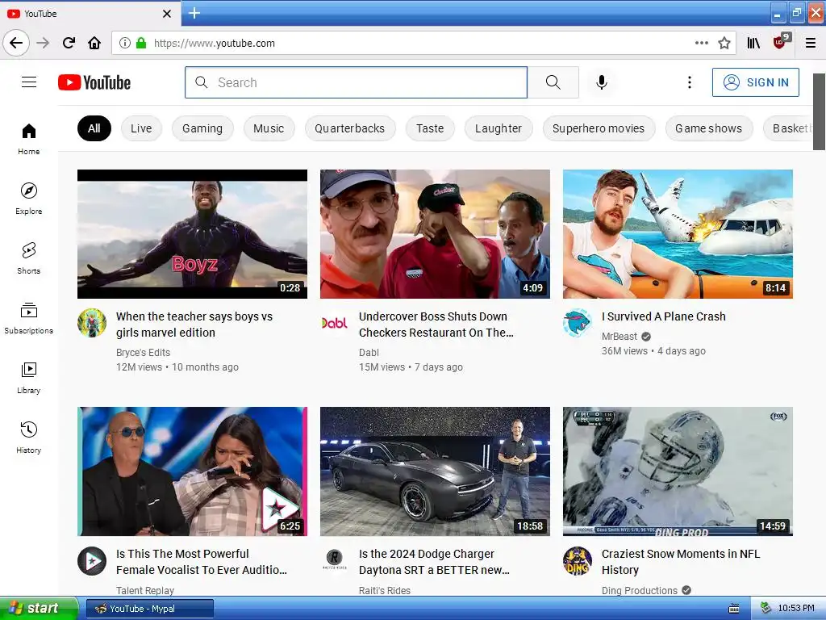This screenshot has height=620, width=826.
Task: Open the female vocalist audition thumbnail
Action: coord(192,471)
